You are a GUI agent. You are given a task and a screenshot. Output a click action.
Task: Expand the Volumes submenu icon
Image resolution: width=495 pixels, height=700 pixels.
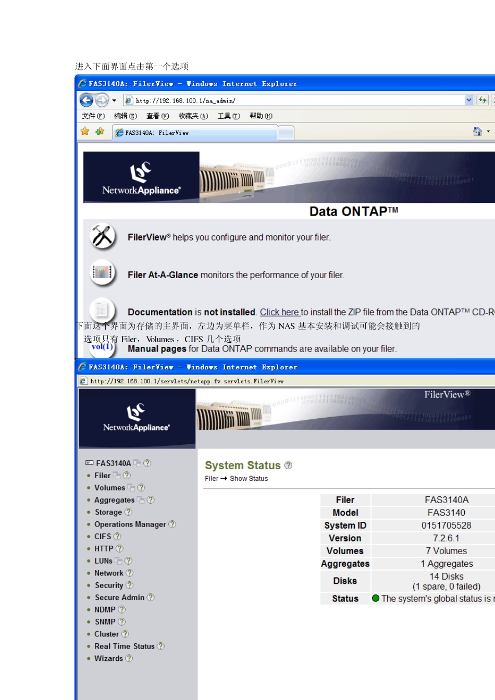[x=131, y=488]
